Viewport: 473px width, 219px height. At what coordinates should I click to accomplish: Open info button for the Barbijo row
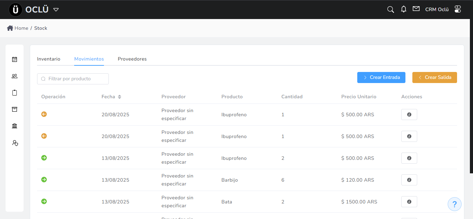click(x=409, y=180)
